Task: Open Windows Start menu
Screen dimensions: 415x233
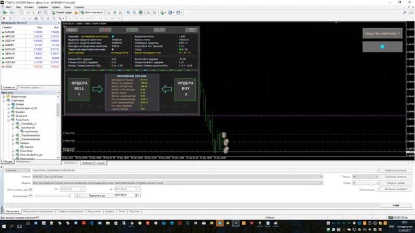Action: click(4, 227)
